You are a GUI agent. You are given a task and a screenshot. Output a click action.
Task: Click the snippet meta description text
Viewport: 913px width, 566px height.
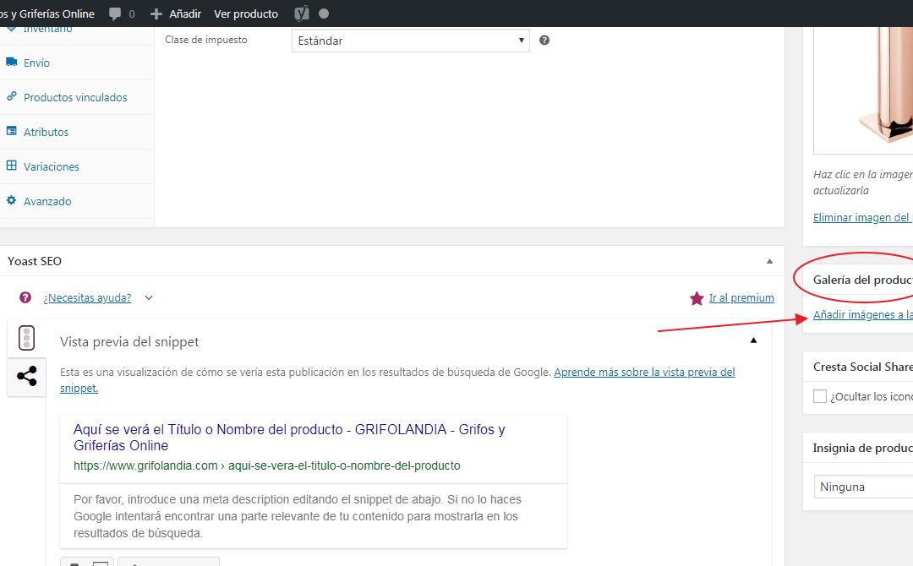click(x=297, y=516)
